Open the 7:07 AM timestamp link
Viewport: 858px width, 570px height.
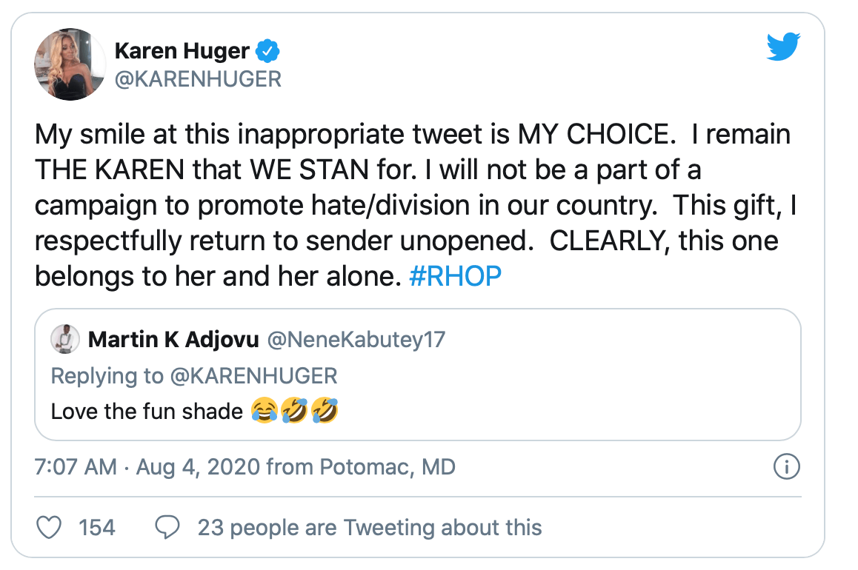[76, 467]
